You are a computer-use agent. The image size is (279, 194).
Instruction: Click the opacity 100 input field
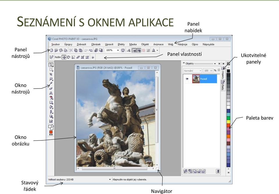(208, 70)
